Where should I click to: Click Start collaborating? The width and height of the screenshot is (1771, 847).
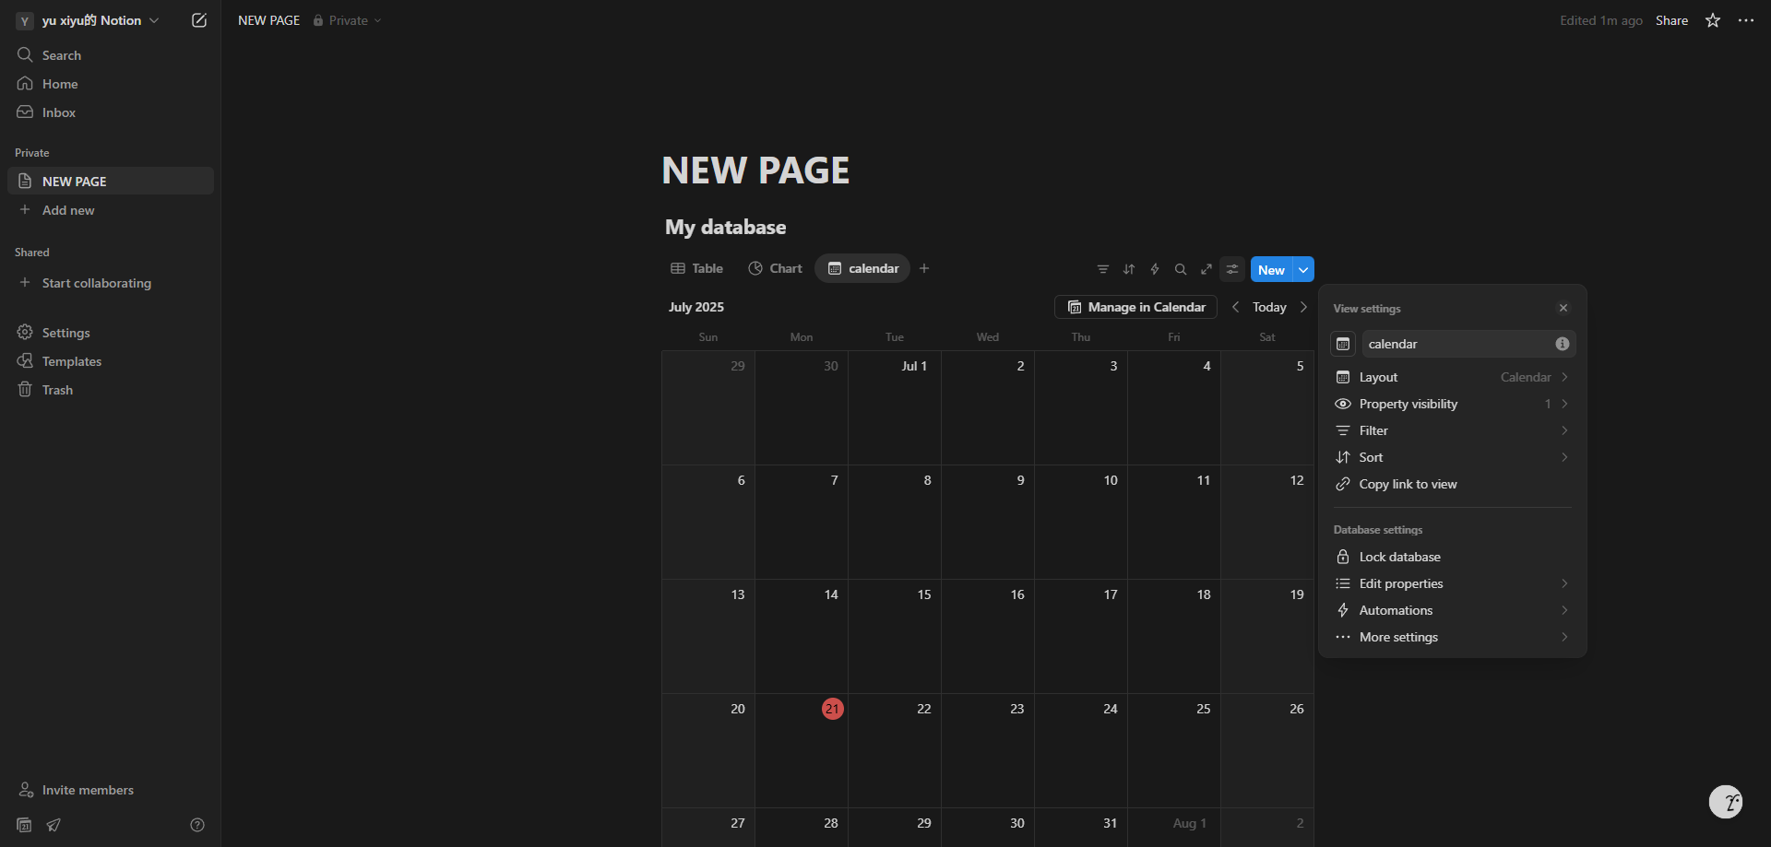tap(111, 283)
